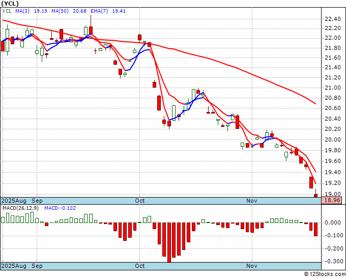This screenshot has width=346, height=278.
Task: Click the 21.60 price axis label
Action: (333, 58)
